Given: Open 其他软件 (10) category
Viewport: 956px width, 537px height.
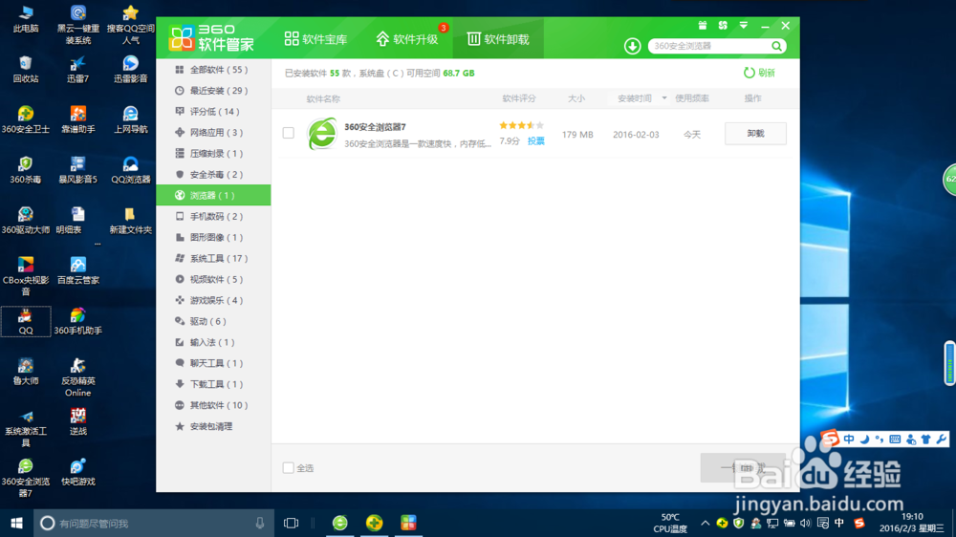Looking at the screenshot, I should pyautogui.click(x=213, y=405).
